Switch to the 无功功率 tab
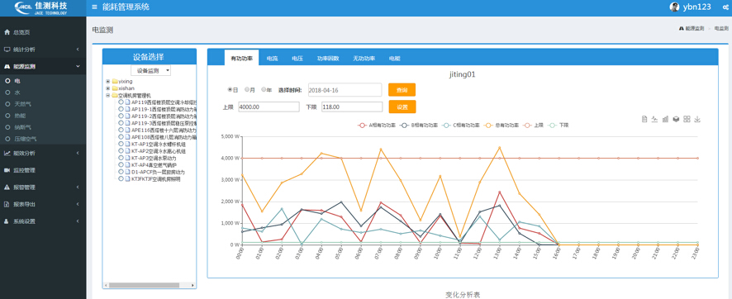The height and width of the screenshot is (299, 732). coord(364,59)
